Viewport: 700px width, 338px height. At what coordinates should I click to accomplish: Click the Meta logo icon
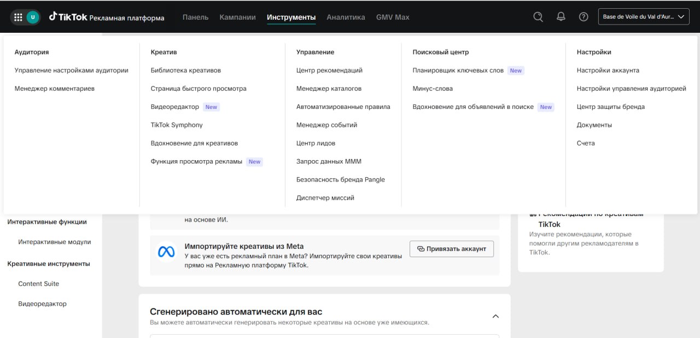tap(166, 252)
